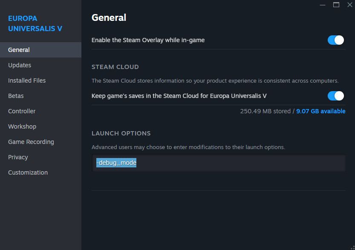
Task: Minimize the properties window
Action: click(322, 5)
